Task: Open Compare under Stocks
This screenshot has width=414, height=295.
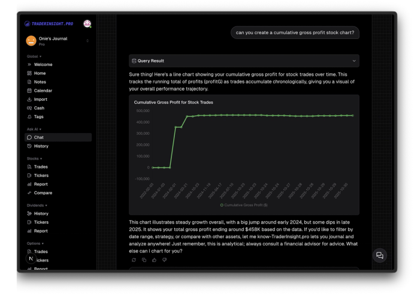Action: 43,193
